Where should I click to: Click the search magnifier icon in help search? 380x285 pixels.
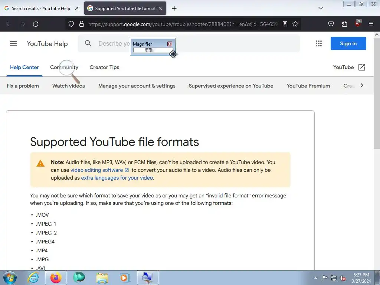88,43
